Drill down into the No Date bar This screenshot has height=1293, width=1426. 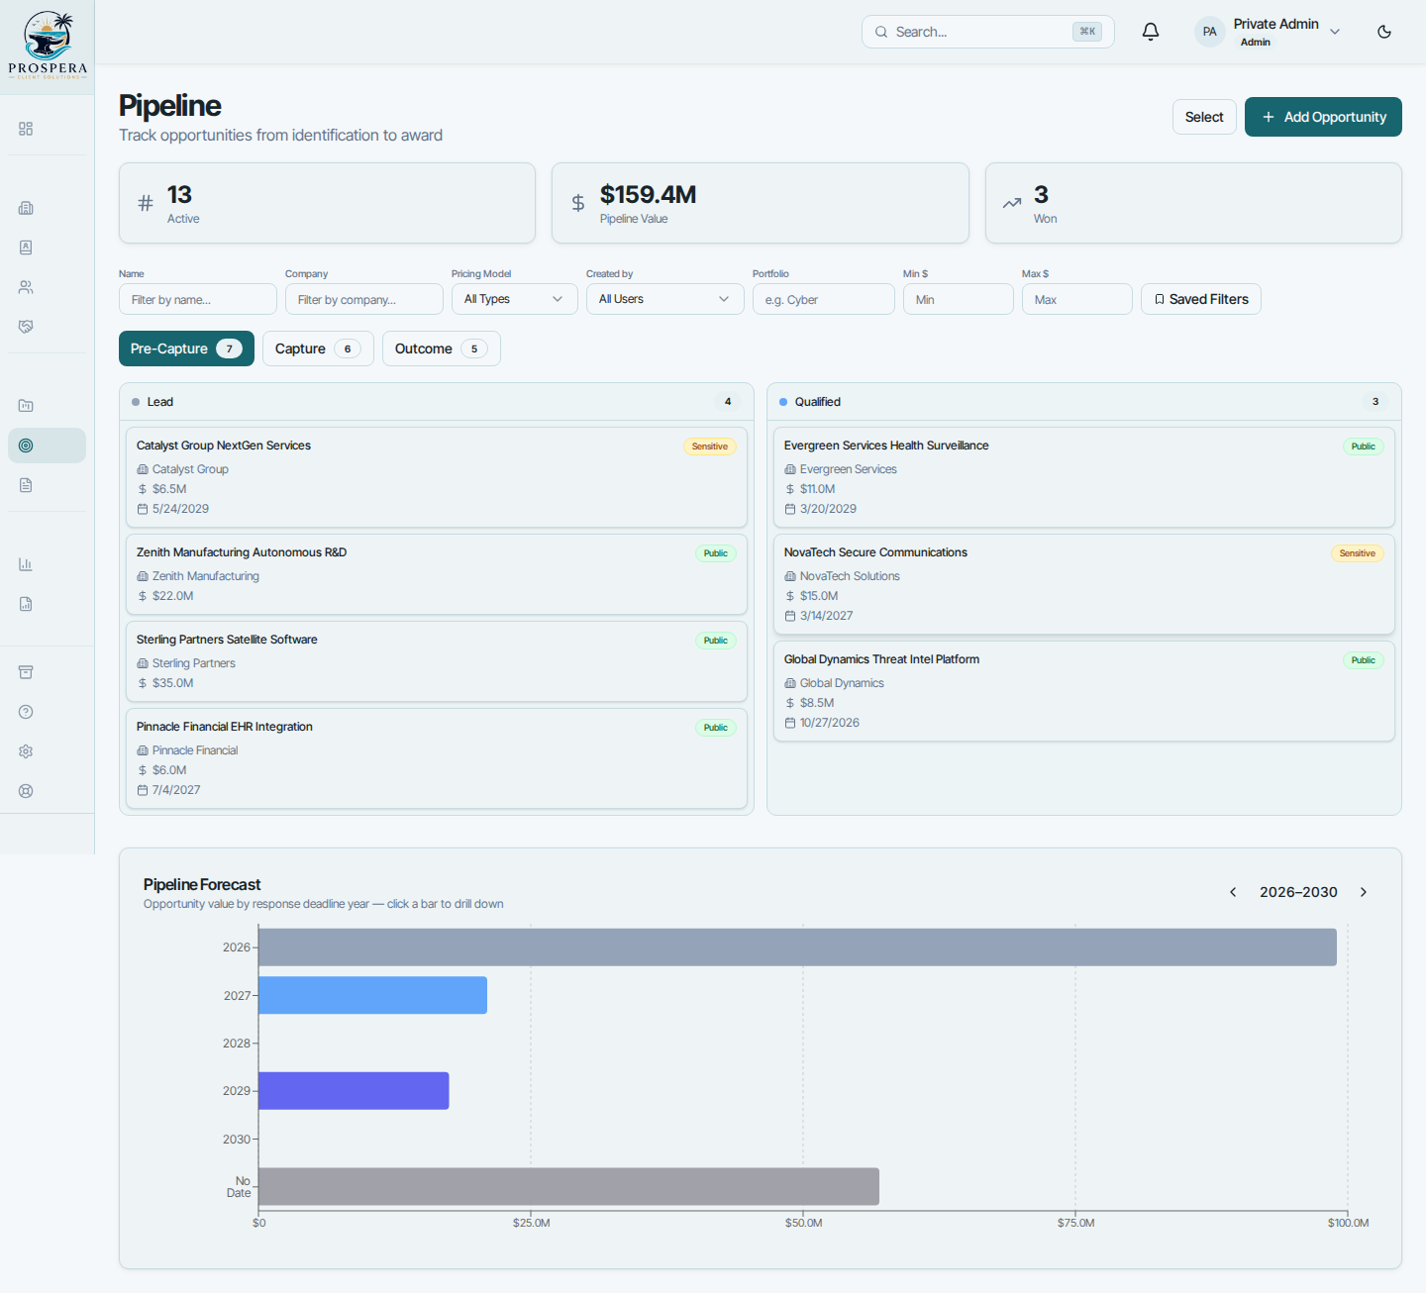(568, 1186)
